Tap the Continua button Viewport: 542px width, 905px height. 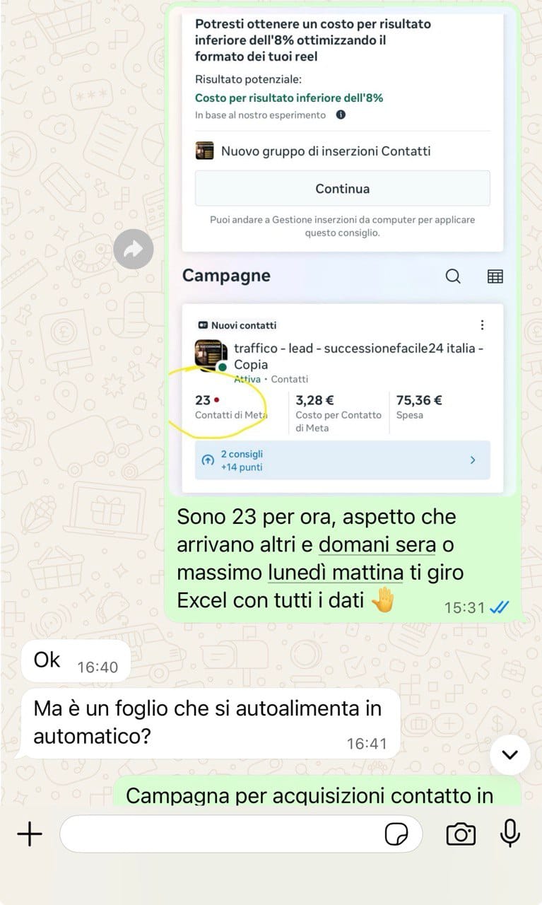tap(343, 189)
